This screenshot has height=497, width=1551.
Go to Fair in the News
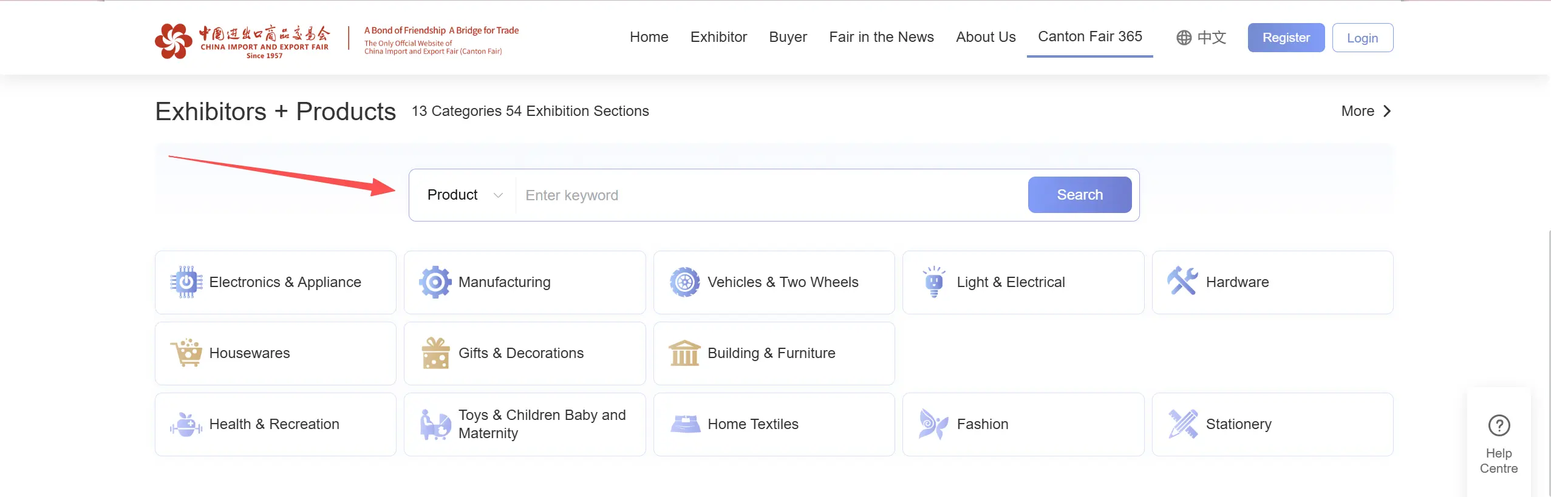tap(881, 37)
